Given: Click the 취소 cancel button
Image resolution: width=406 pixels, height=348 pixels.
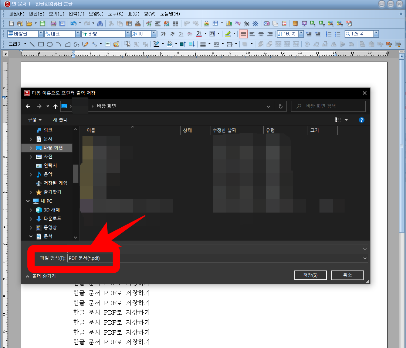Looking at the screenshot, I should (348, 275).
